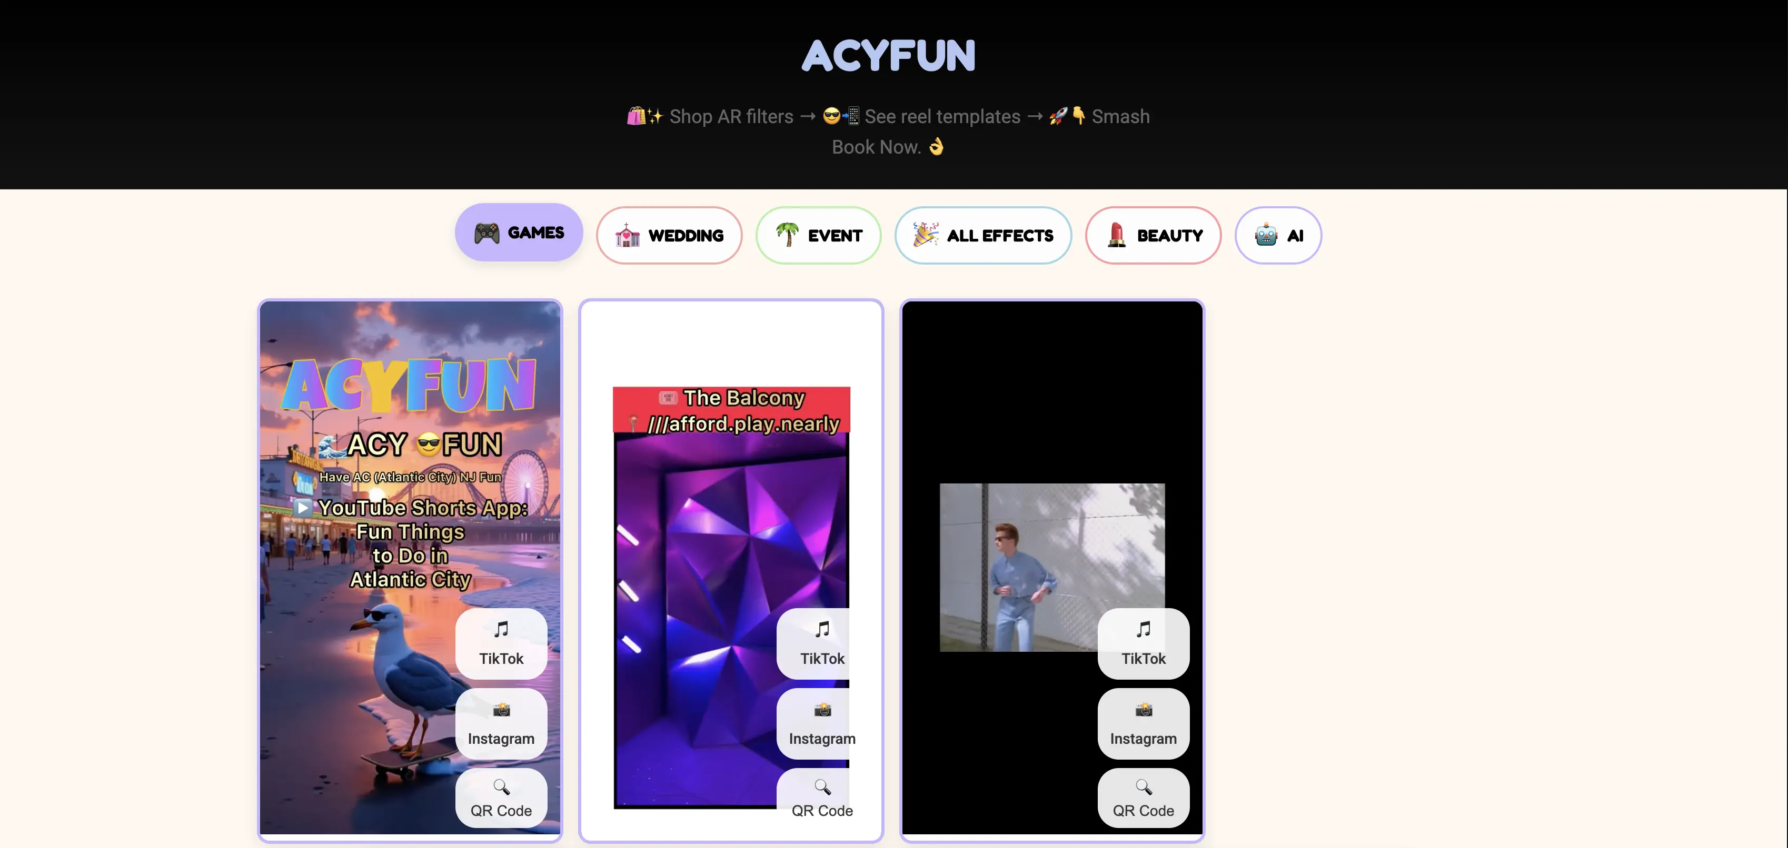The height and width of the screenshot is (848, 1788).
Task: Click the game controller icon on GAMES
Action: tap(486, 233)
